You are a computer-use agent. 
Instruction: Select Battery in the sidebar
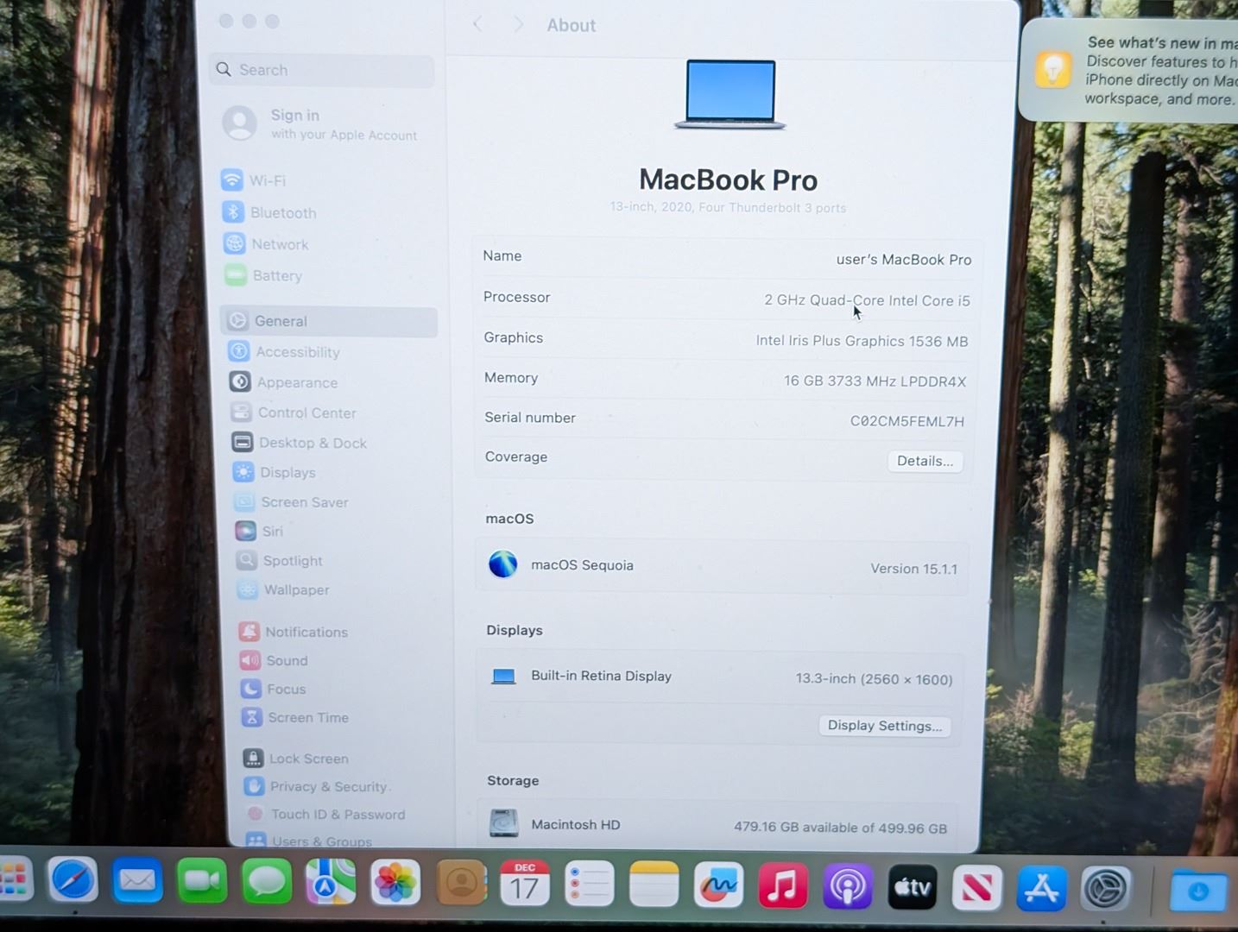(276, 276)
